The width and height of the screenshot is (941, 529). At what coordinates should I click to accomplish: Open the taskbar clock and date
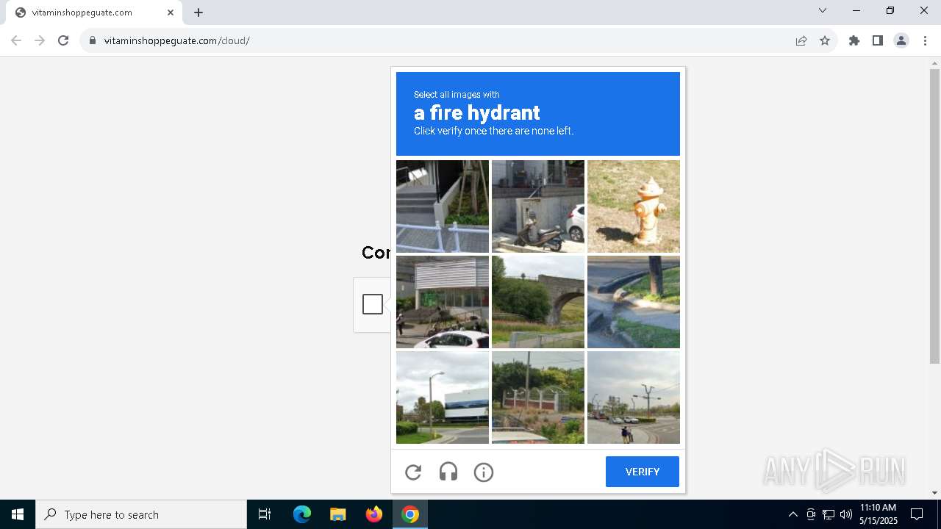(x=878, y=514)
